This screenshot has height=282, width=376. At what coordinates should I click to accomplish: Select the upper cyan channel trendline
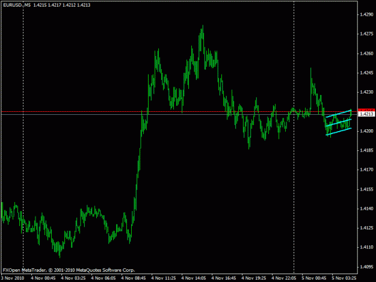338,114
